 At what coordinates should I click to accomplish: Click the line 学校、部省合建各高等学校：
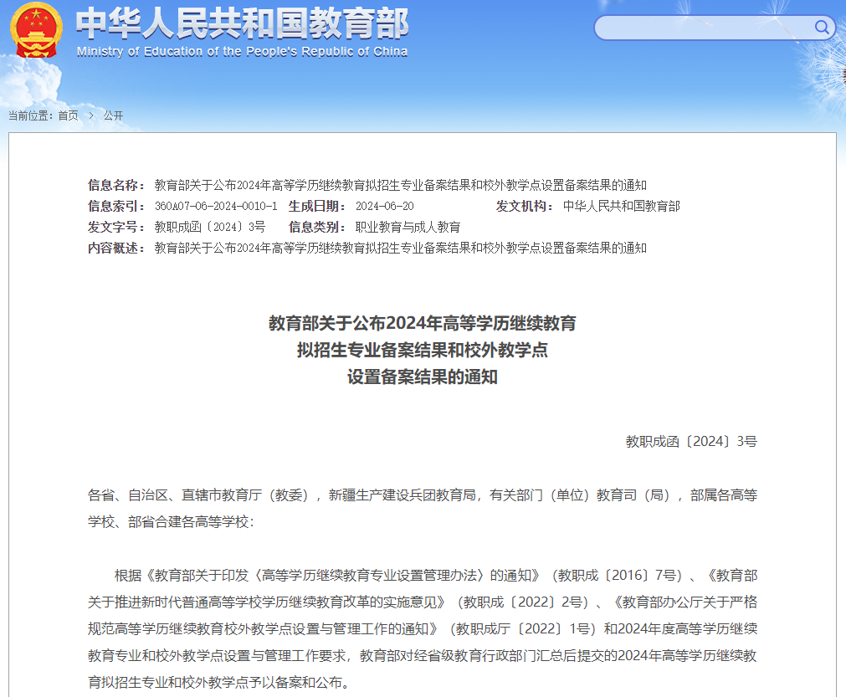171,521
